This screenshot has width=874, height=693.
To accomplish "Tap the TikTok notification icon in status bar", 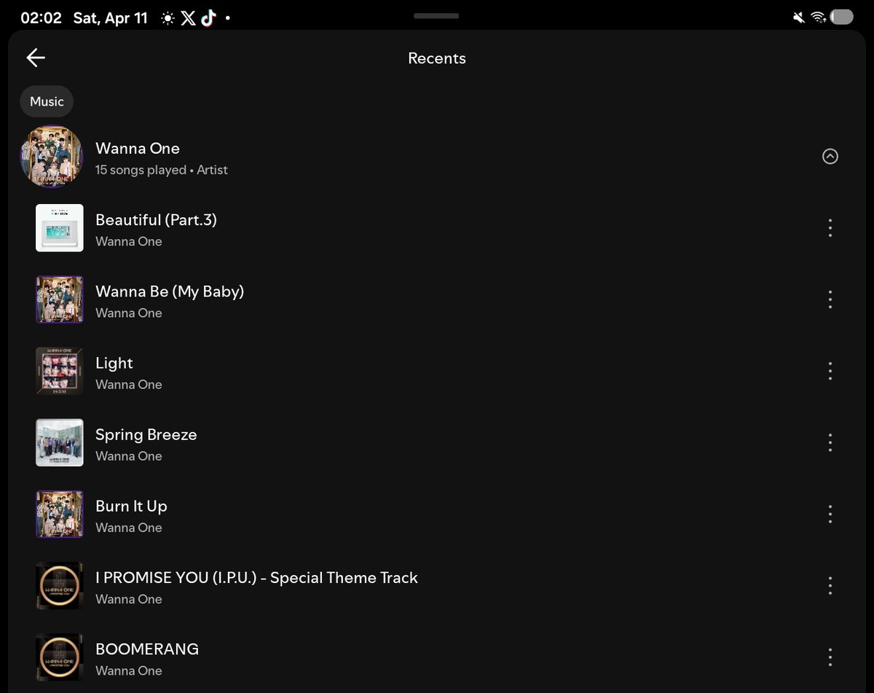I will click(208, 18).
